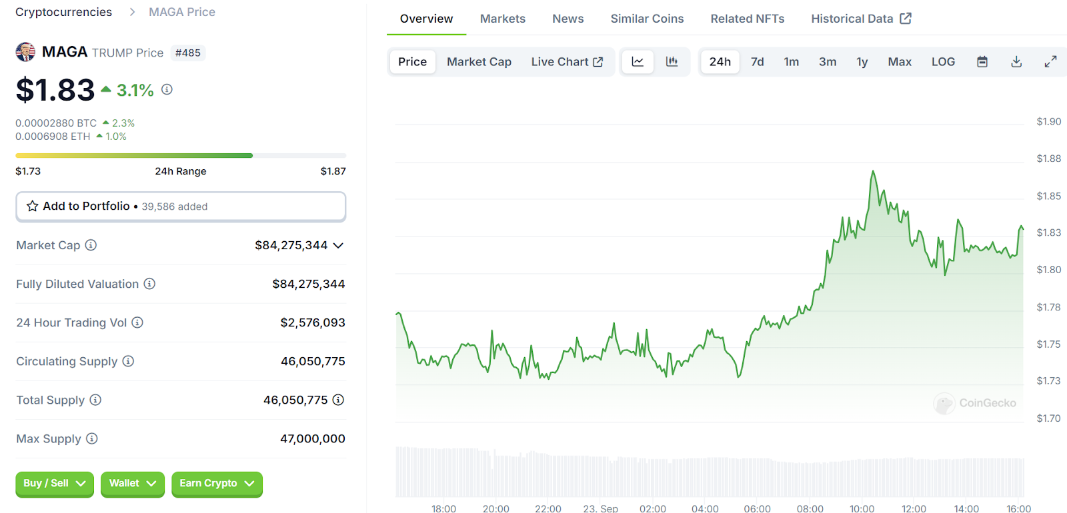Expand Market Cap value chevron
Viewport: 1067px width, 513px height.
pyautogui.click(x=338, y=245)
